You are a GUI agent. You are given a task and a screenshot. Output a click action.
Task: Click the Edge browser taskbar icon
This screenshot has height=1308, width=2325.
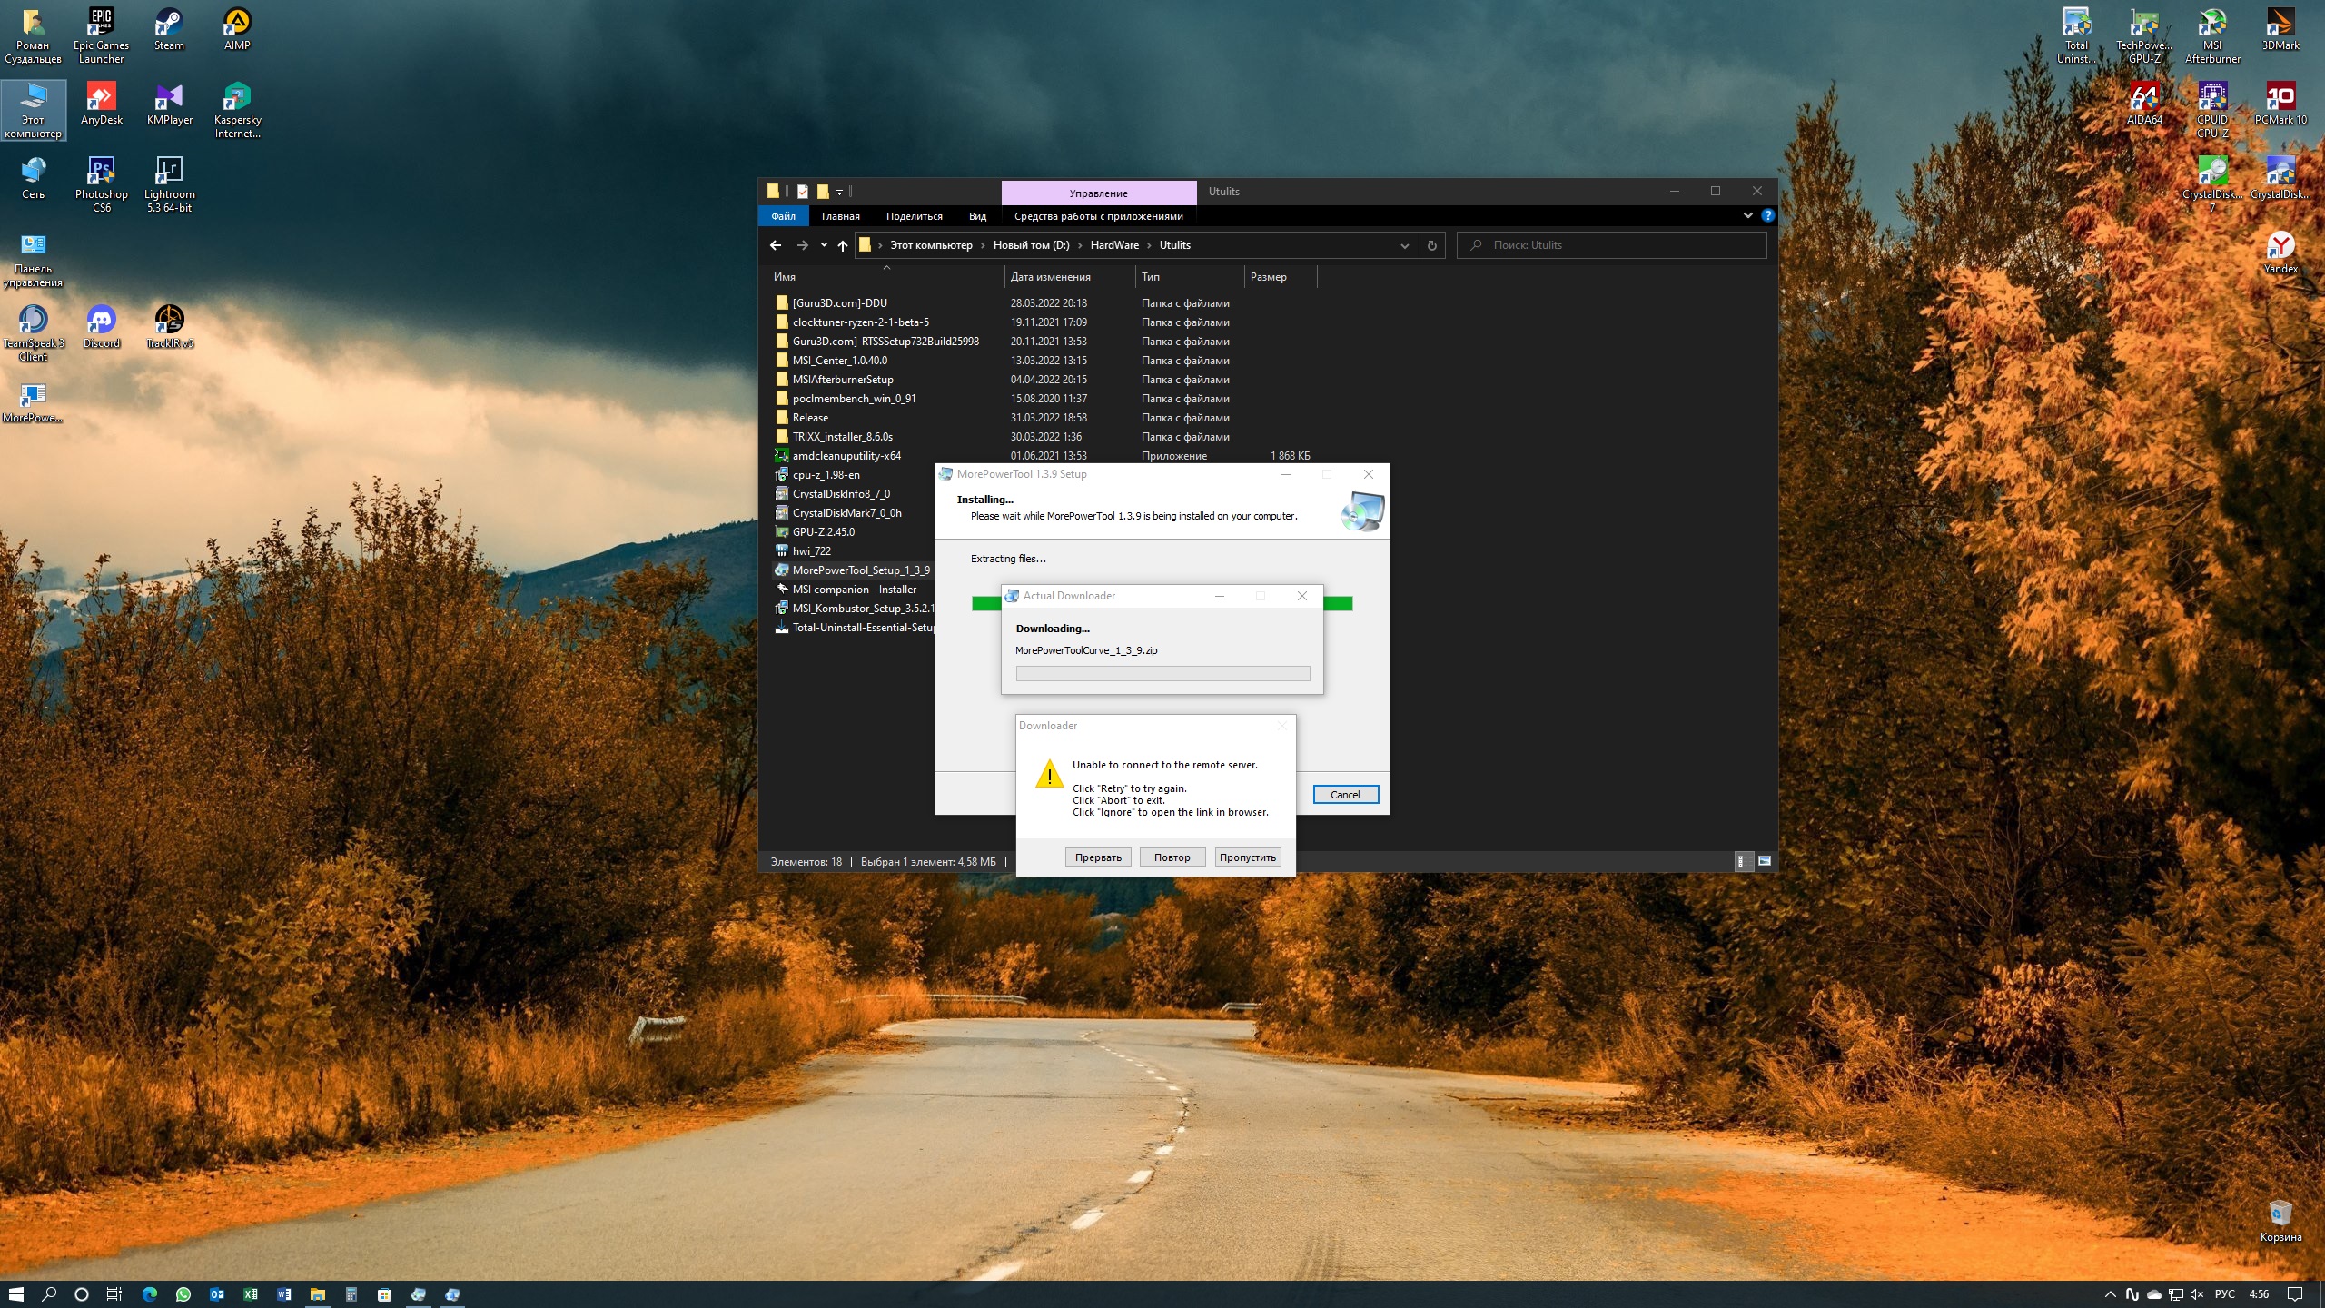click(150, 1294)
